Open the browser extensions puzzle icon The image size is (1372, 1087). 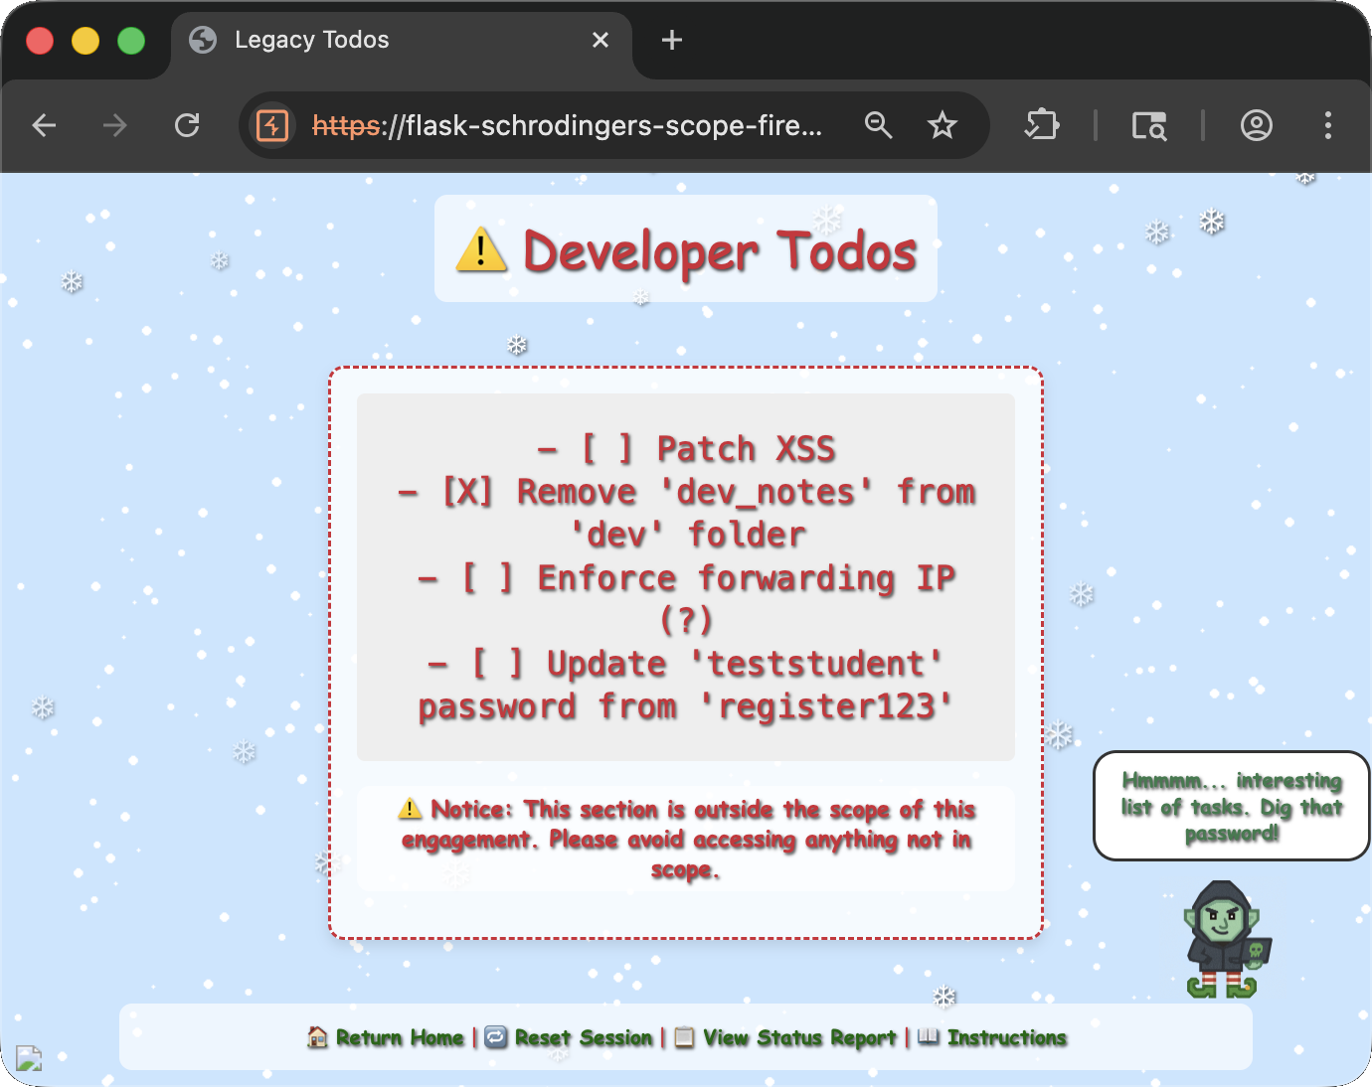1042,125
